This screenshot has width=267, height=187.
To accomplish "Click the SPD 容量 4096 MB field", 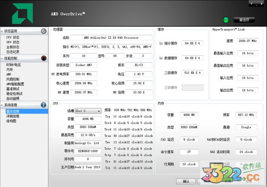I will point(88,119).
